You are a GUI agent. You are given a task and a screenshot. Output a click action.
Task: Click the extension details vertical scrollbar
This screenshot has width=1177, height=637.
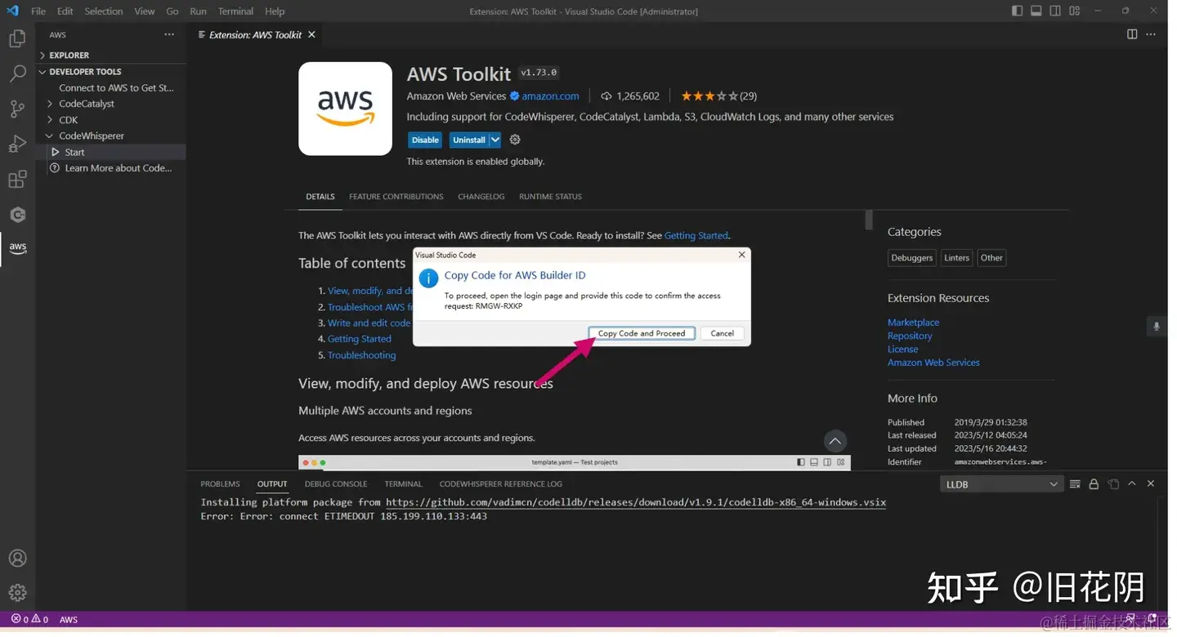[x=869, y=220]
